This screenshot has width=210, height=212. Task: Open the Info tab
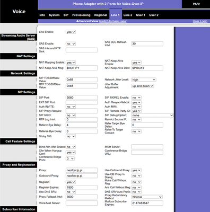(x=42, y=15)
